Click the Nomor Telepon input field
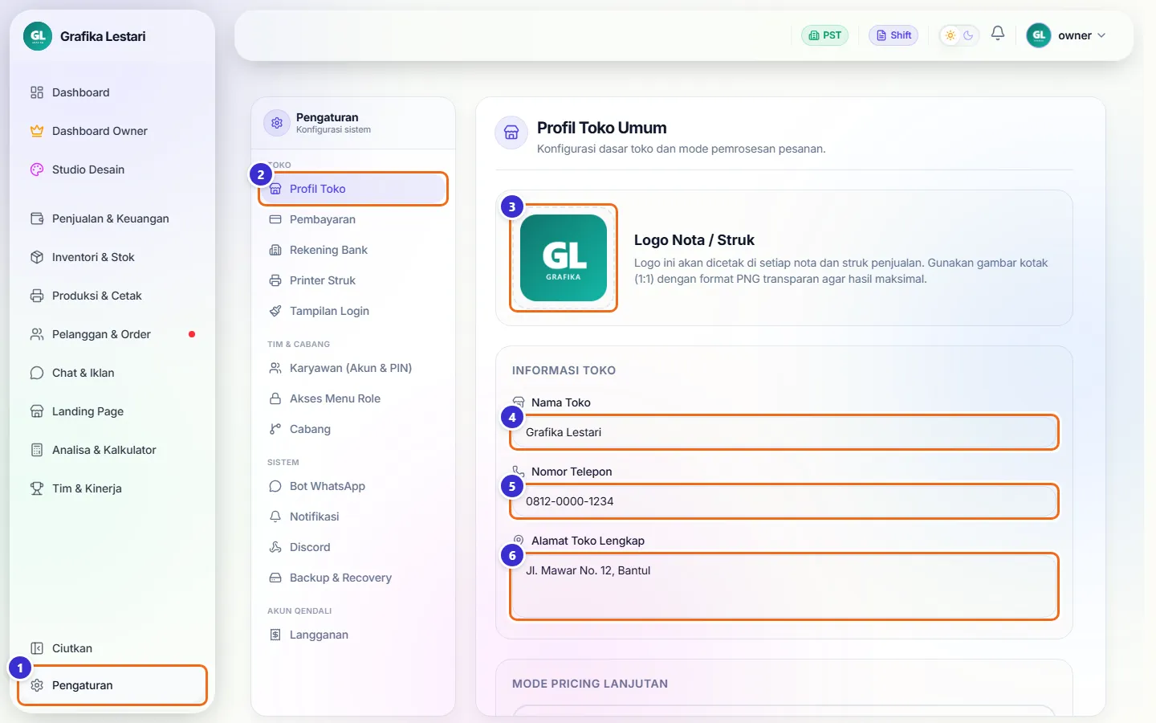Image resolution: width=1156 pixels, height=723 pixels. (x=784, y=501)
